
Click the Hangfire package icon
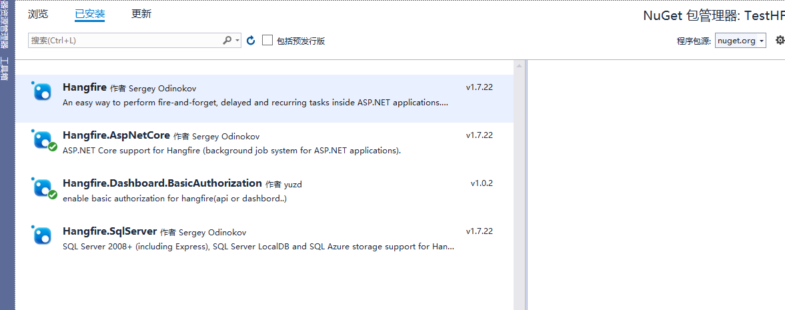(x=43, y=91)
